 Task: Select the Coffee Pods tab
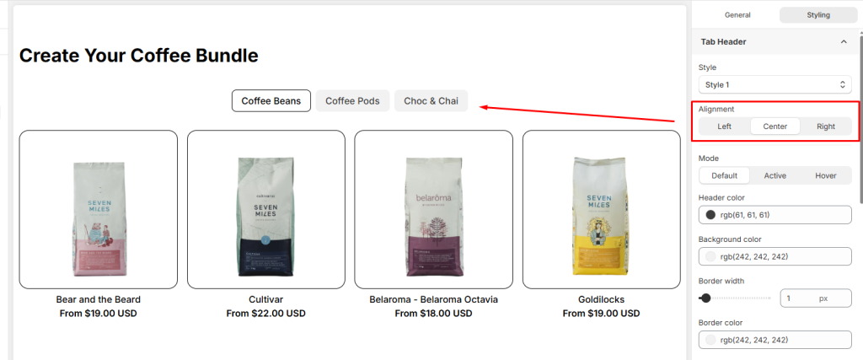click(x=353, y=100)
